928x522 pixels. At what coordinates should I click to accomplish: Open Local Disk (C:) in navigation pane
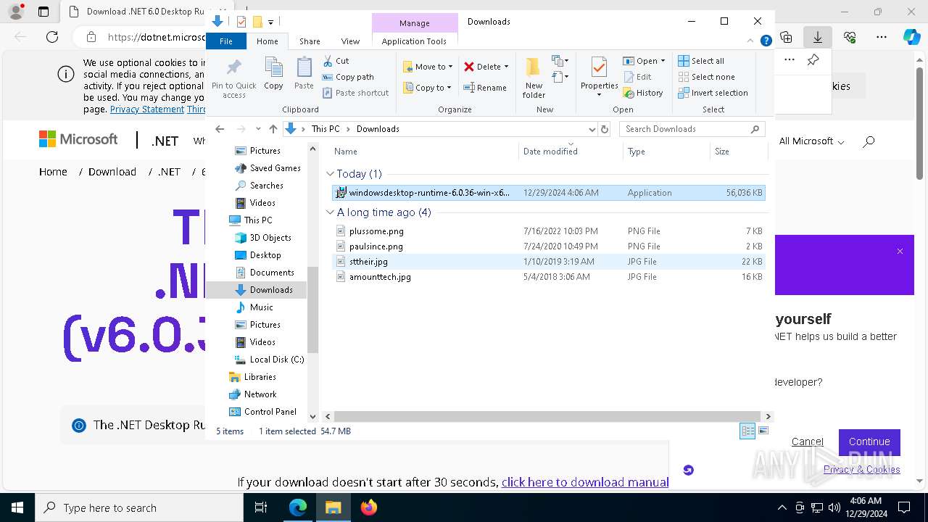277,360
